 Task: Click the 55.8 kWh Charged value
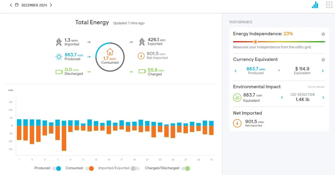pyautogui.click(x=156, y=70)
